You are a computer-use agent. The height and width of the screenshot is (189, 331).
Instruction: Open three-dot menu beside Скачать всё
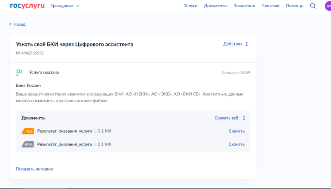tap(244, 118)
